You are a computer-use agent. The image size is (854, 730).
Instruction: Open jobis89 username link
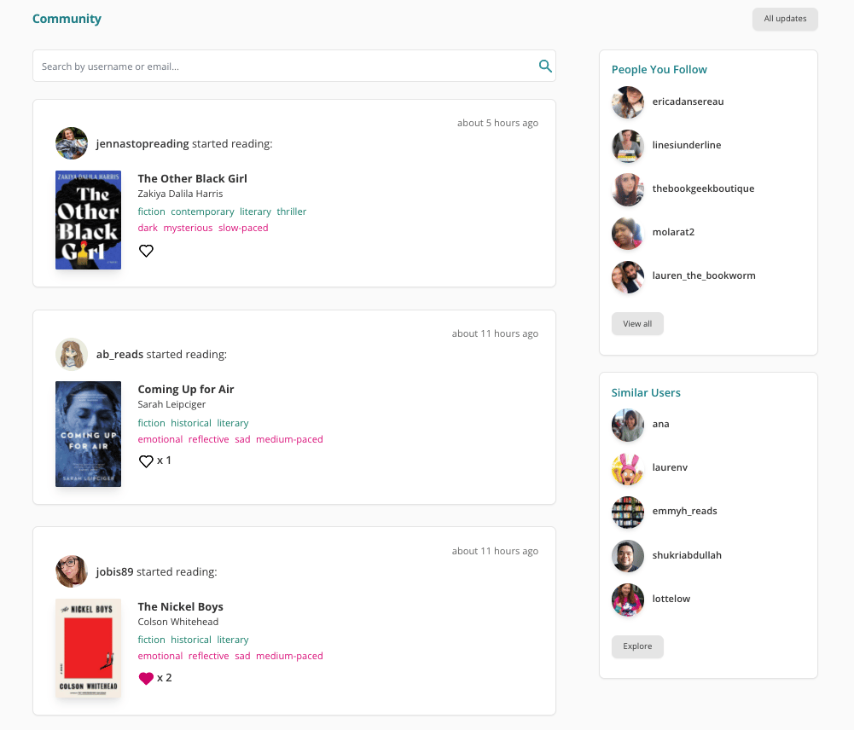(115, 571)
